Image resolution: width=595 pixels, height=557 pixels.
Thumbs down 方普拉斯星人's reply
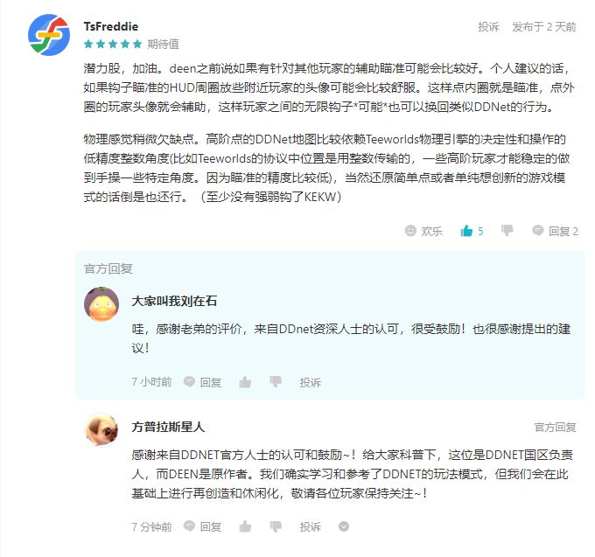click(276, 526)
